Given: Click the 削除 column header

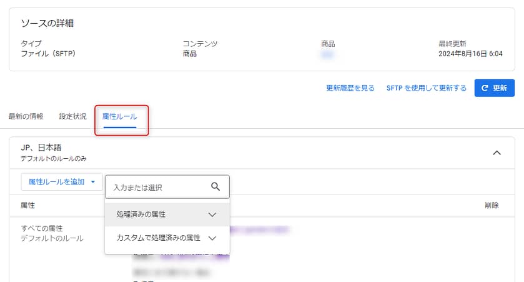Looking at the screenshot, I should pos(491,205).
